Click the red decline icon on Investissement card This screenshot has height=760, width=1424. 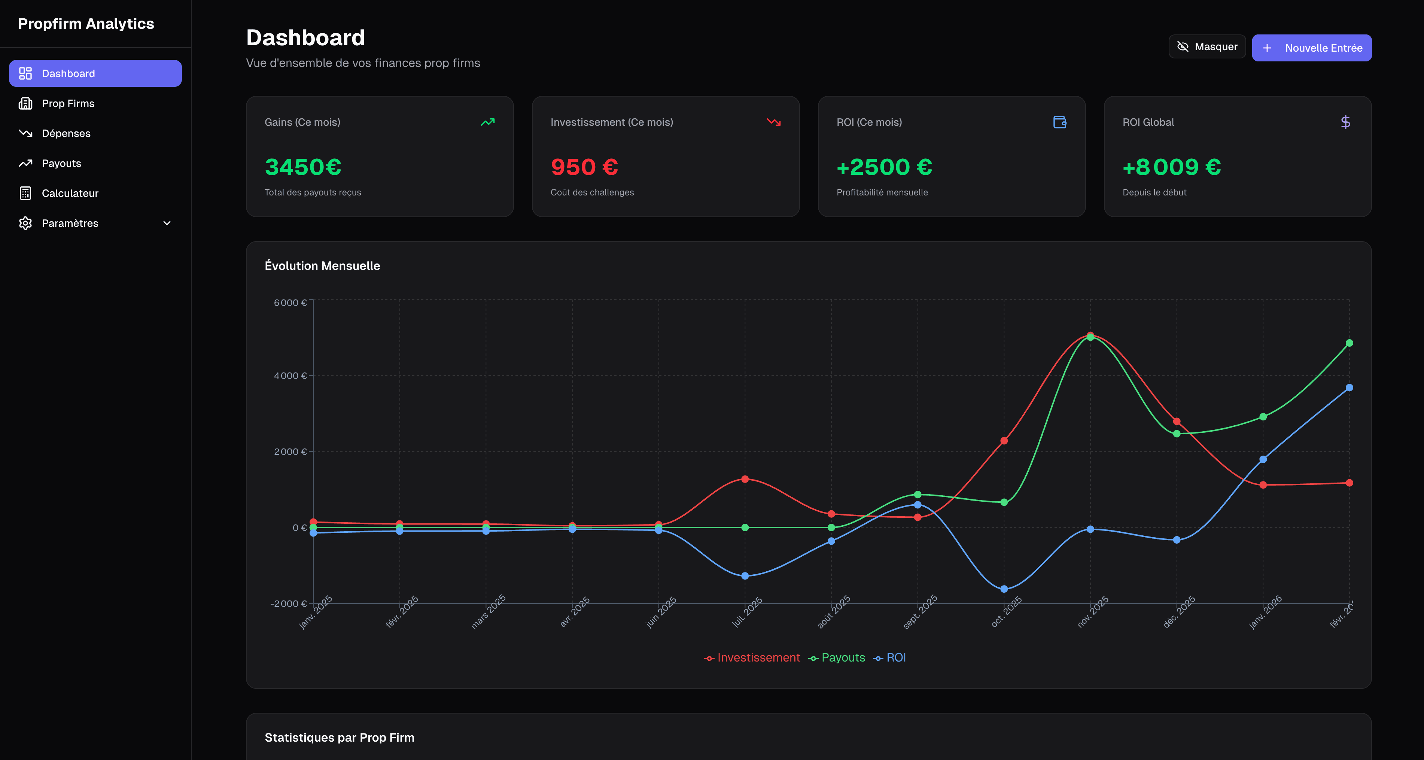click(773, 122)
